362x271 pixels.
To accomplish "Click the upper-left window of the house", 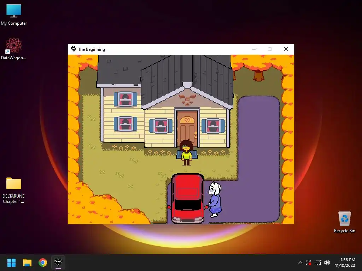I will tap(125, 99).
